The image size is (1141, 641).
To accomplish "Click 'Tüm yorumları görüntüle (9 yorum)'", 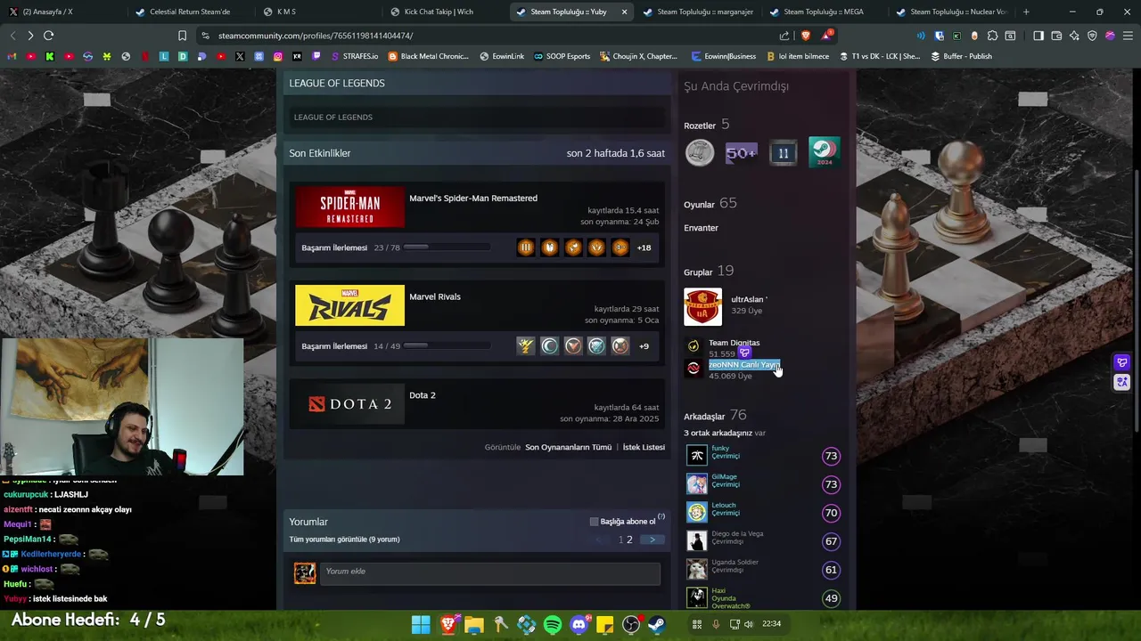I will click(x=344, y=540).
